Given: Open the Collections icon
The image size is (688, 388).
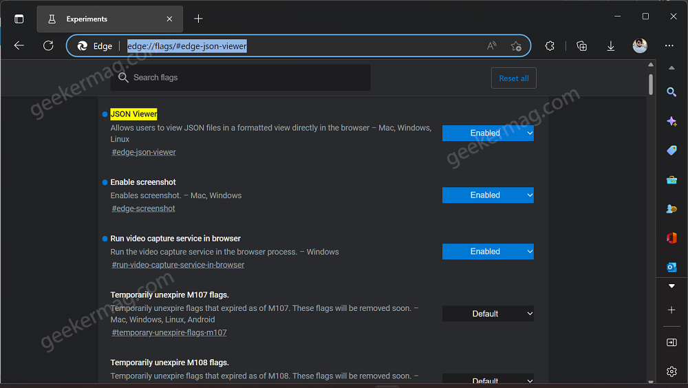Looking at the screenshot, I should point(581,45).
